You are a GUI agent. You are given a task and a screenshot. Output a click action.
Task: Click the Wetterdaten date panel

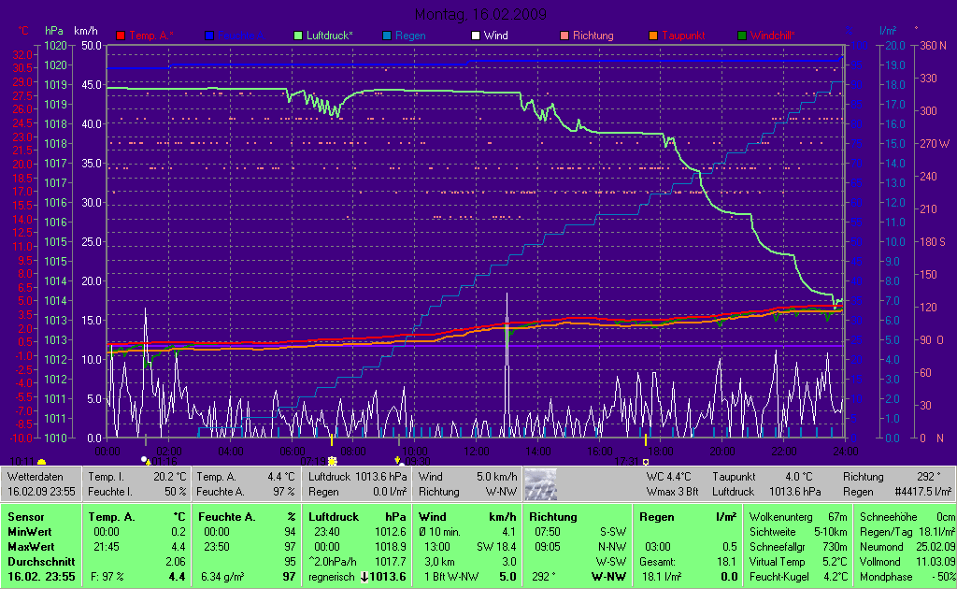point(41,483)
